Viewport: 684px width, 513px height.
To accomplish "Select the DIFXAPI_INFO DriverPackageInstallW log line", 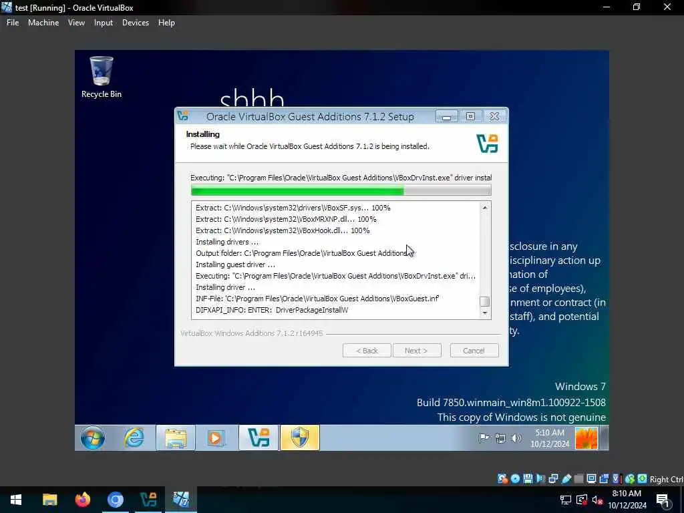I will point(272,310).
